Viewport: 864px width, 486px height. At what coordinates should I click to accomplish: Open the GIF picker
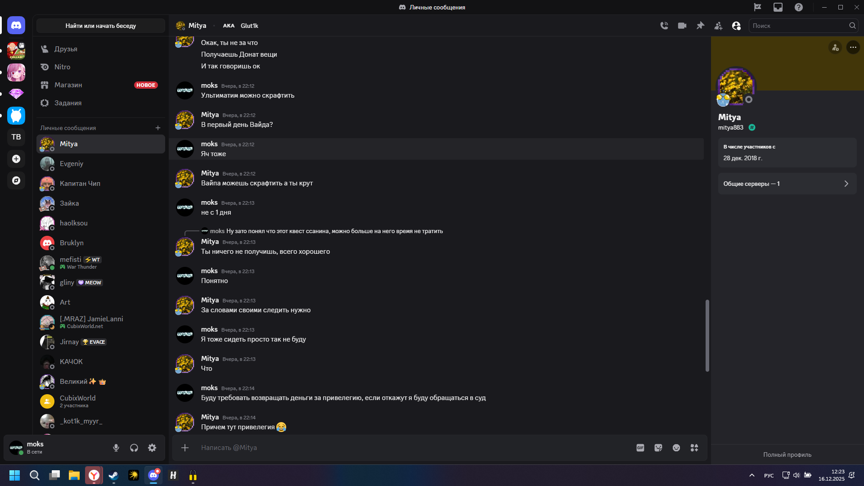[x=640, y=448]
